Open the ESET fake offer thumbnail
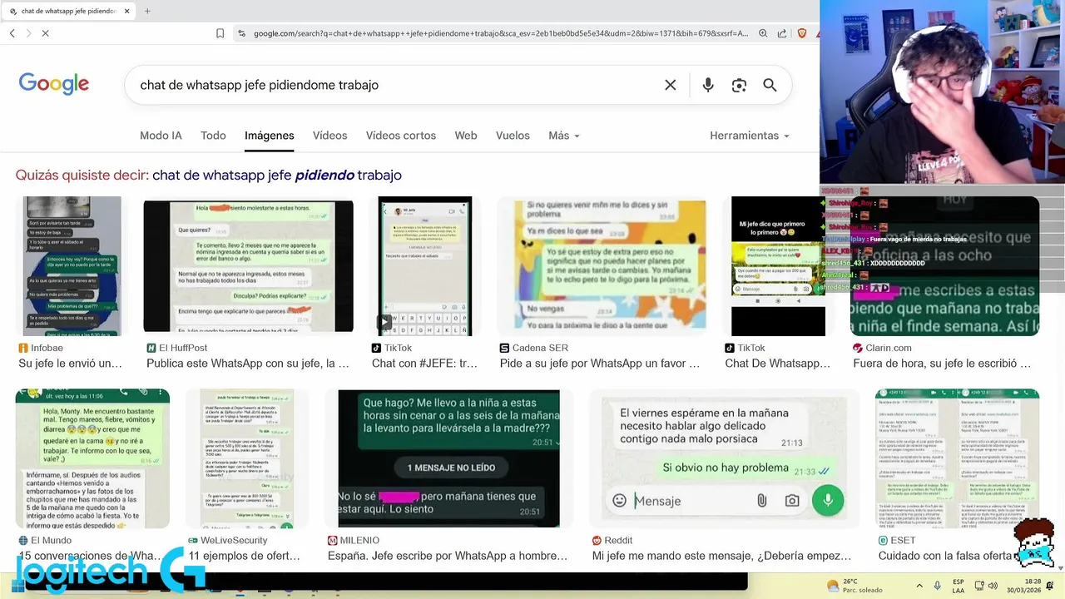 [957, 458]
